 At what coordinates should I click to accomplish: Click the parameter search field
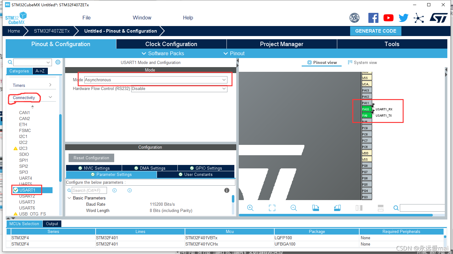tap(89, 190)
